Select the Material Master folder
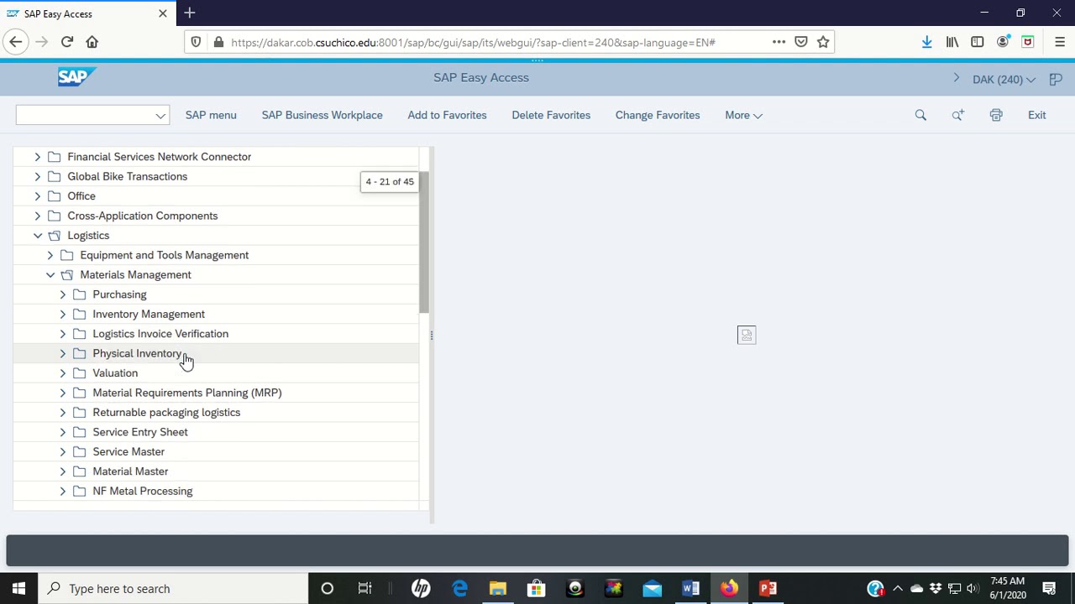1075x604 pixels. (130, 471)
